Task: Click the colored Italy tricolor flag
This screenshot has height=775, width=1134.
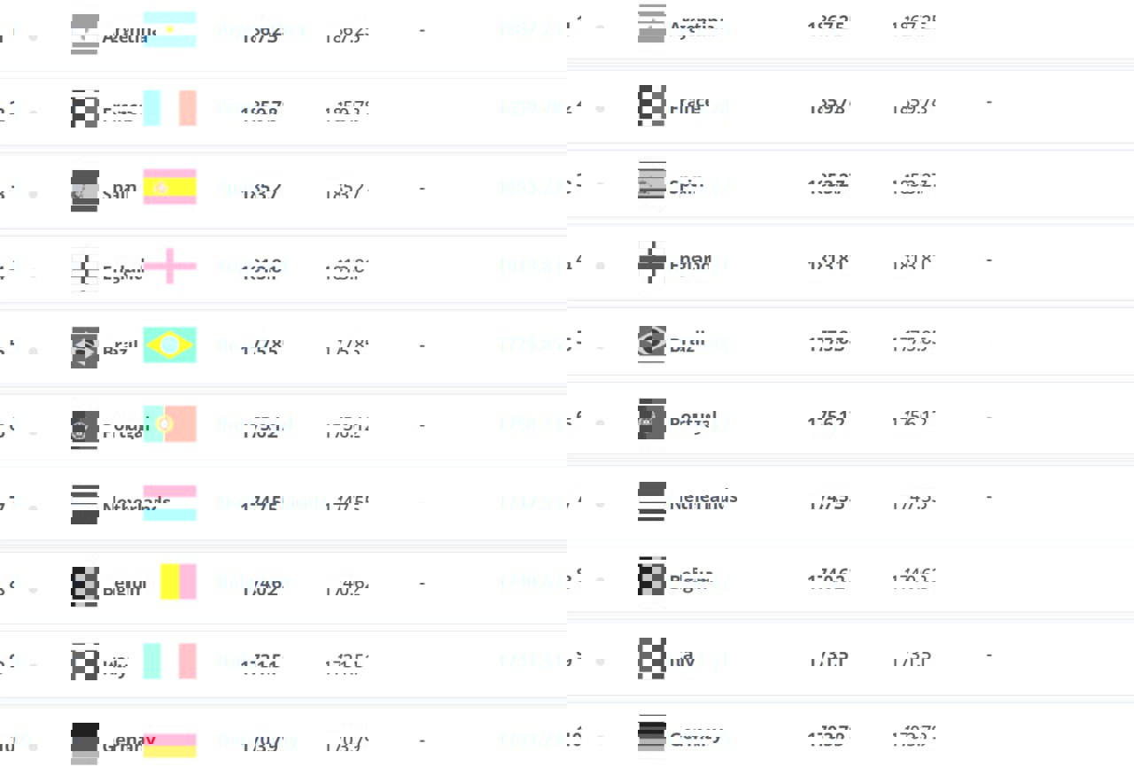Action: pyautogui.click(x=169, y=661)
